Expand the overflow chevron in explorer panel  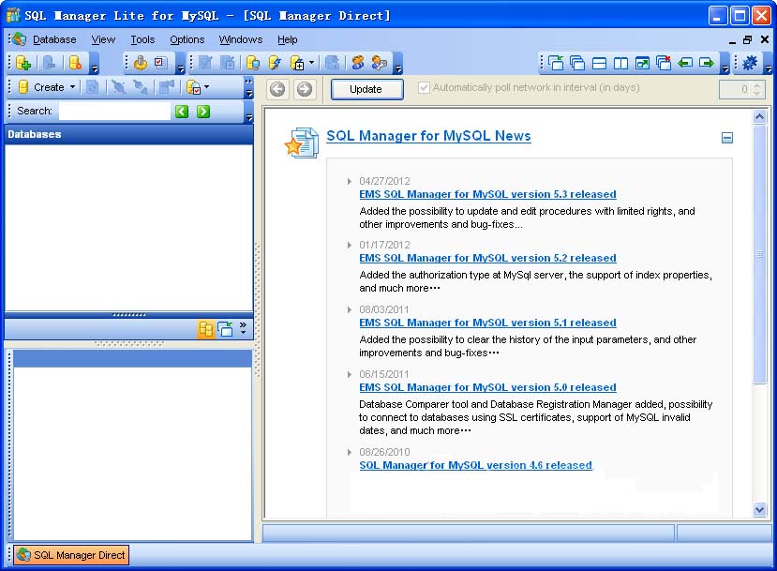coord(244,325)
